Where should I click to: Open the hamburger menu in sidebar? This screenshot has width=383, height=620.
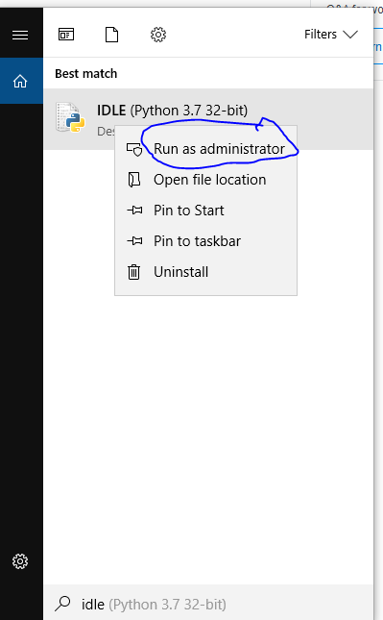pos(20,35)
